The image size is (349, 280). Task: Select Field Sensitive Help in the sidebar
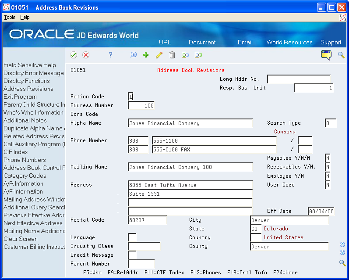click(x=30, y=65)
